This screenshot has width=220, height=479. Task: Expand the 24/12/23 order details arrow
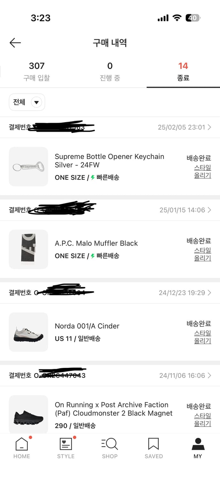(210, 292)
